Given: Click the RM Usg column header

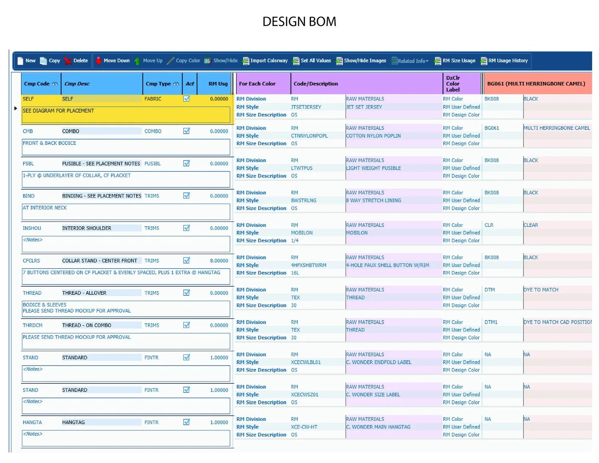Looking at the screenshot, I should point(215,84).
